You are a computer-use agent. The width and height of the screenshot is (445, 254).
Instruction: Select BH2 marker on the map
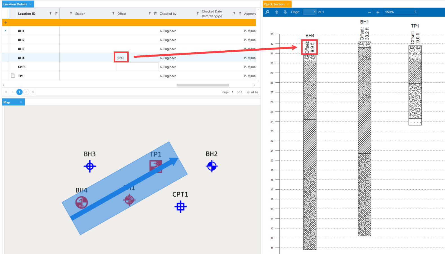212,166
